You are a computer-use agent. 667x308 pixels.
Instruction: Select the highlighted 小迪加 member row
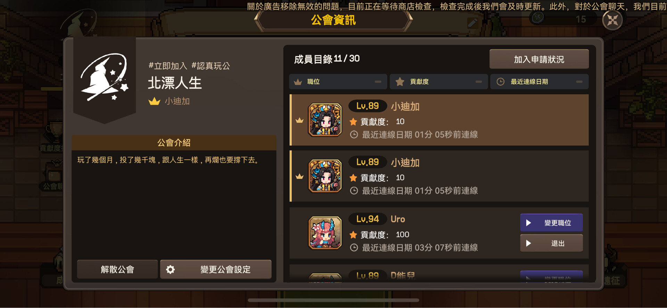439,120
